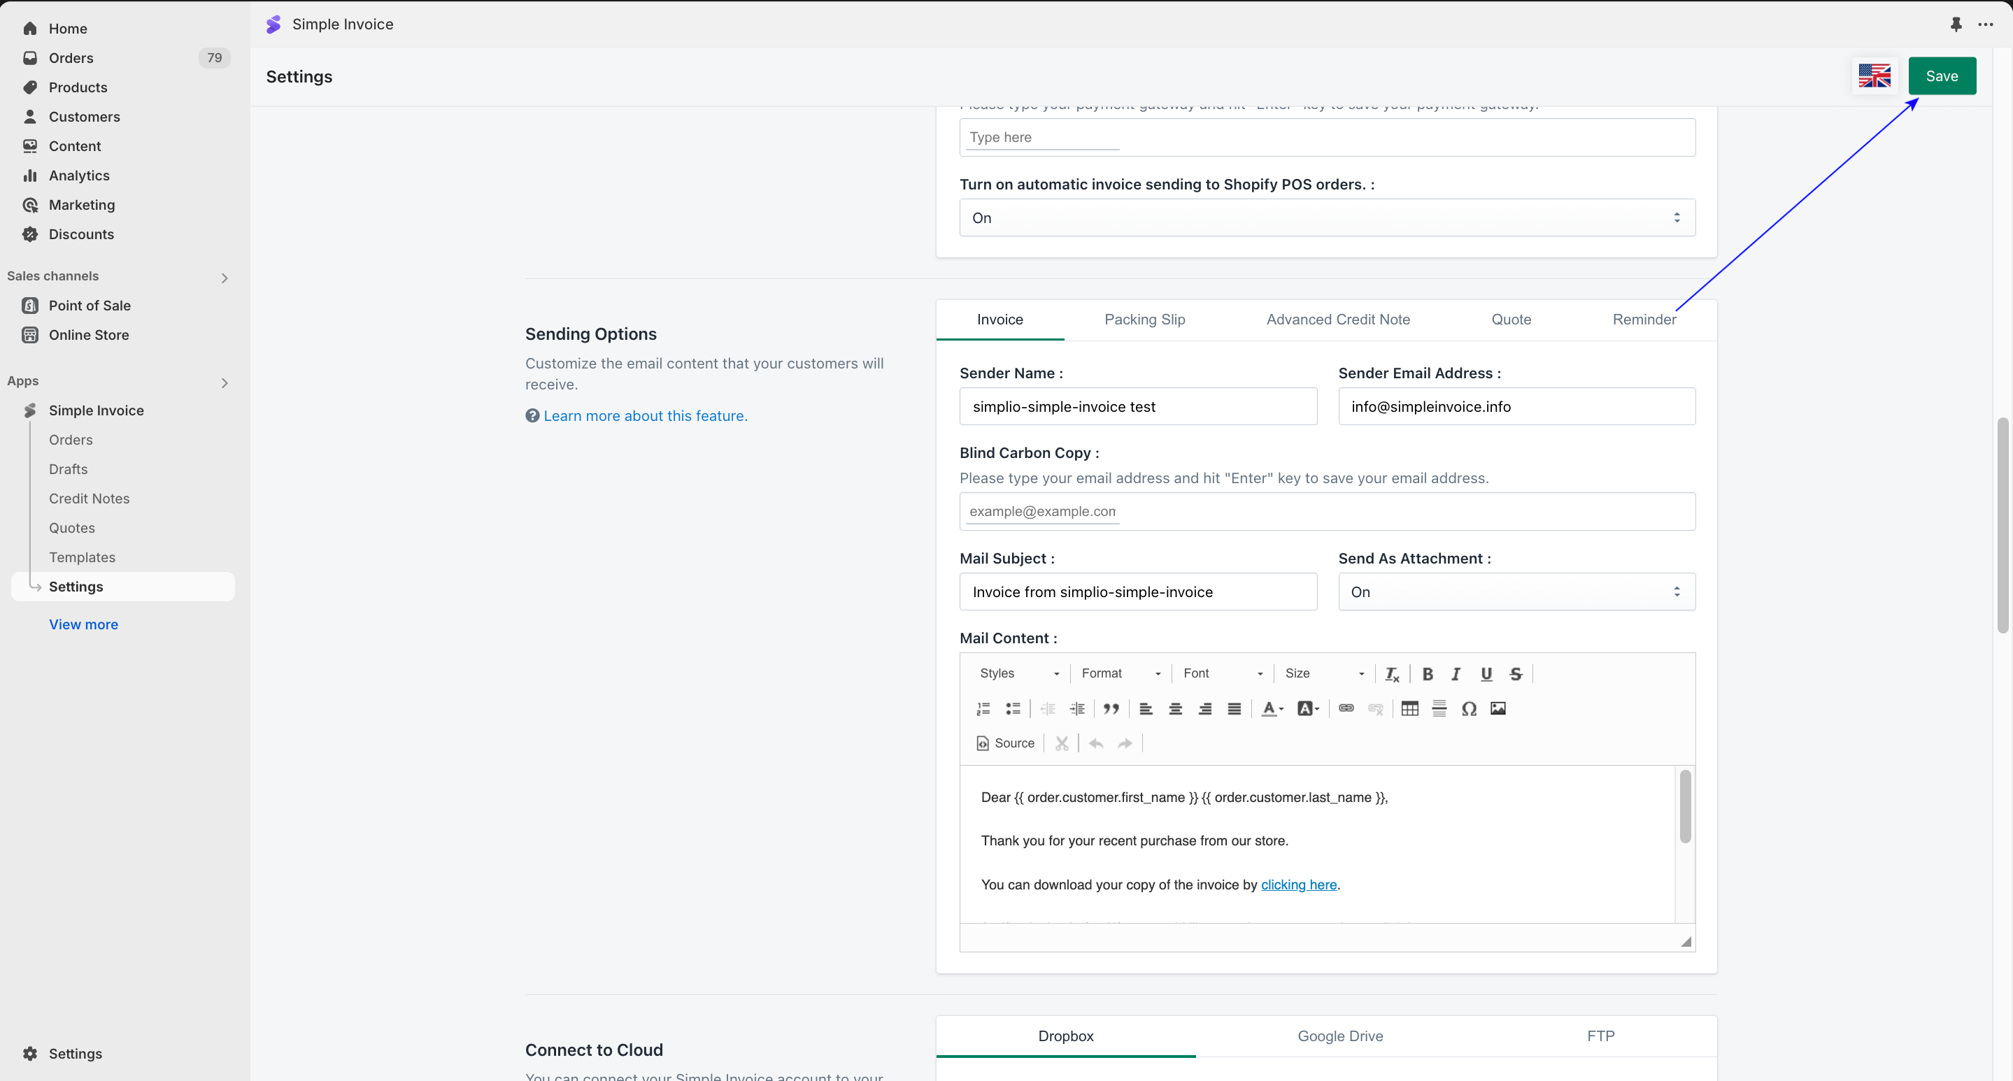This screenshot has width=2013, height=1081.
Task: Open the Send As Attachment dropdown
Action: coord(1516,592)
